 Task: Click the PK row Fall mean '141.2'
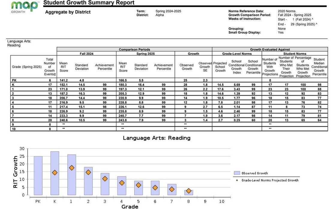click(64, 80)
